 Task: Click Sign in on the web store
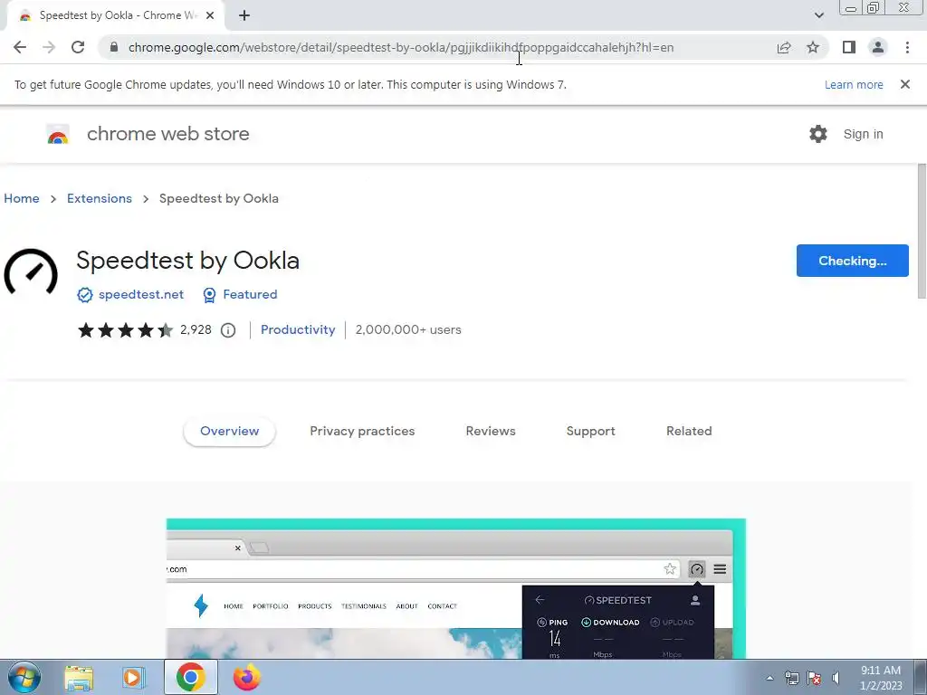[863, 134]
